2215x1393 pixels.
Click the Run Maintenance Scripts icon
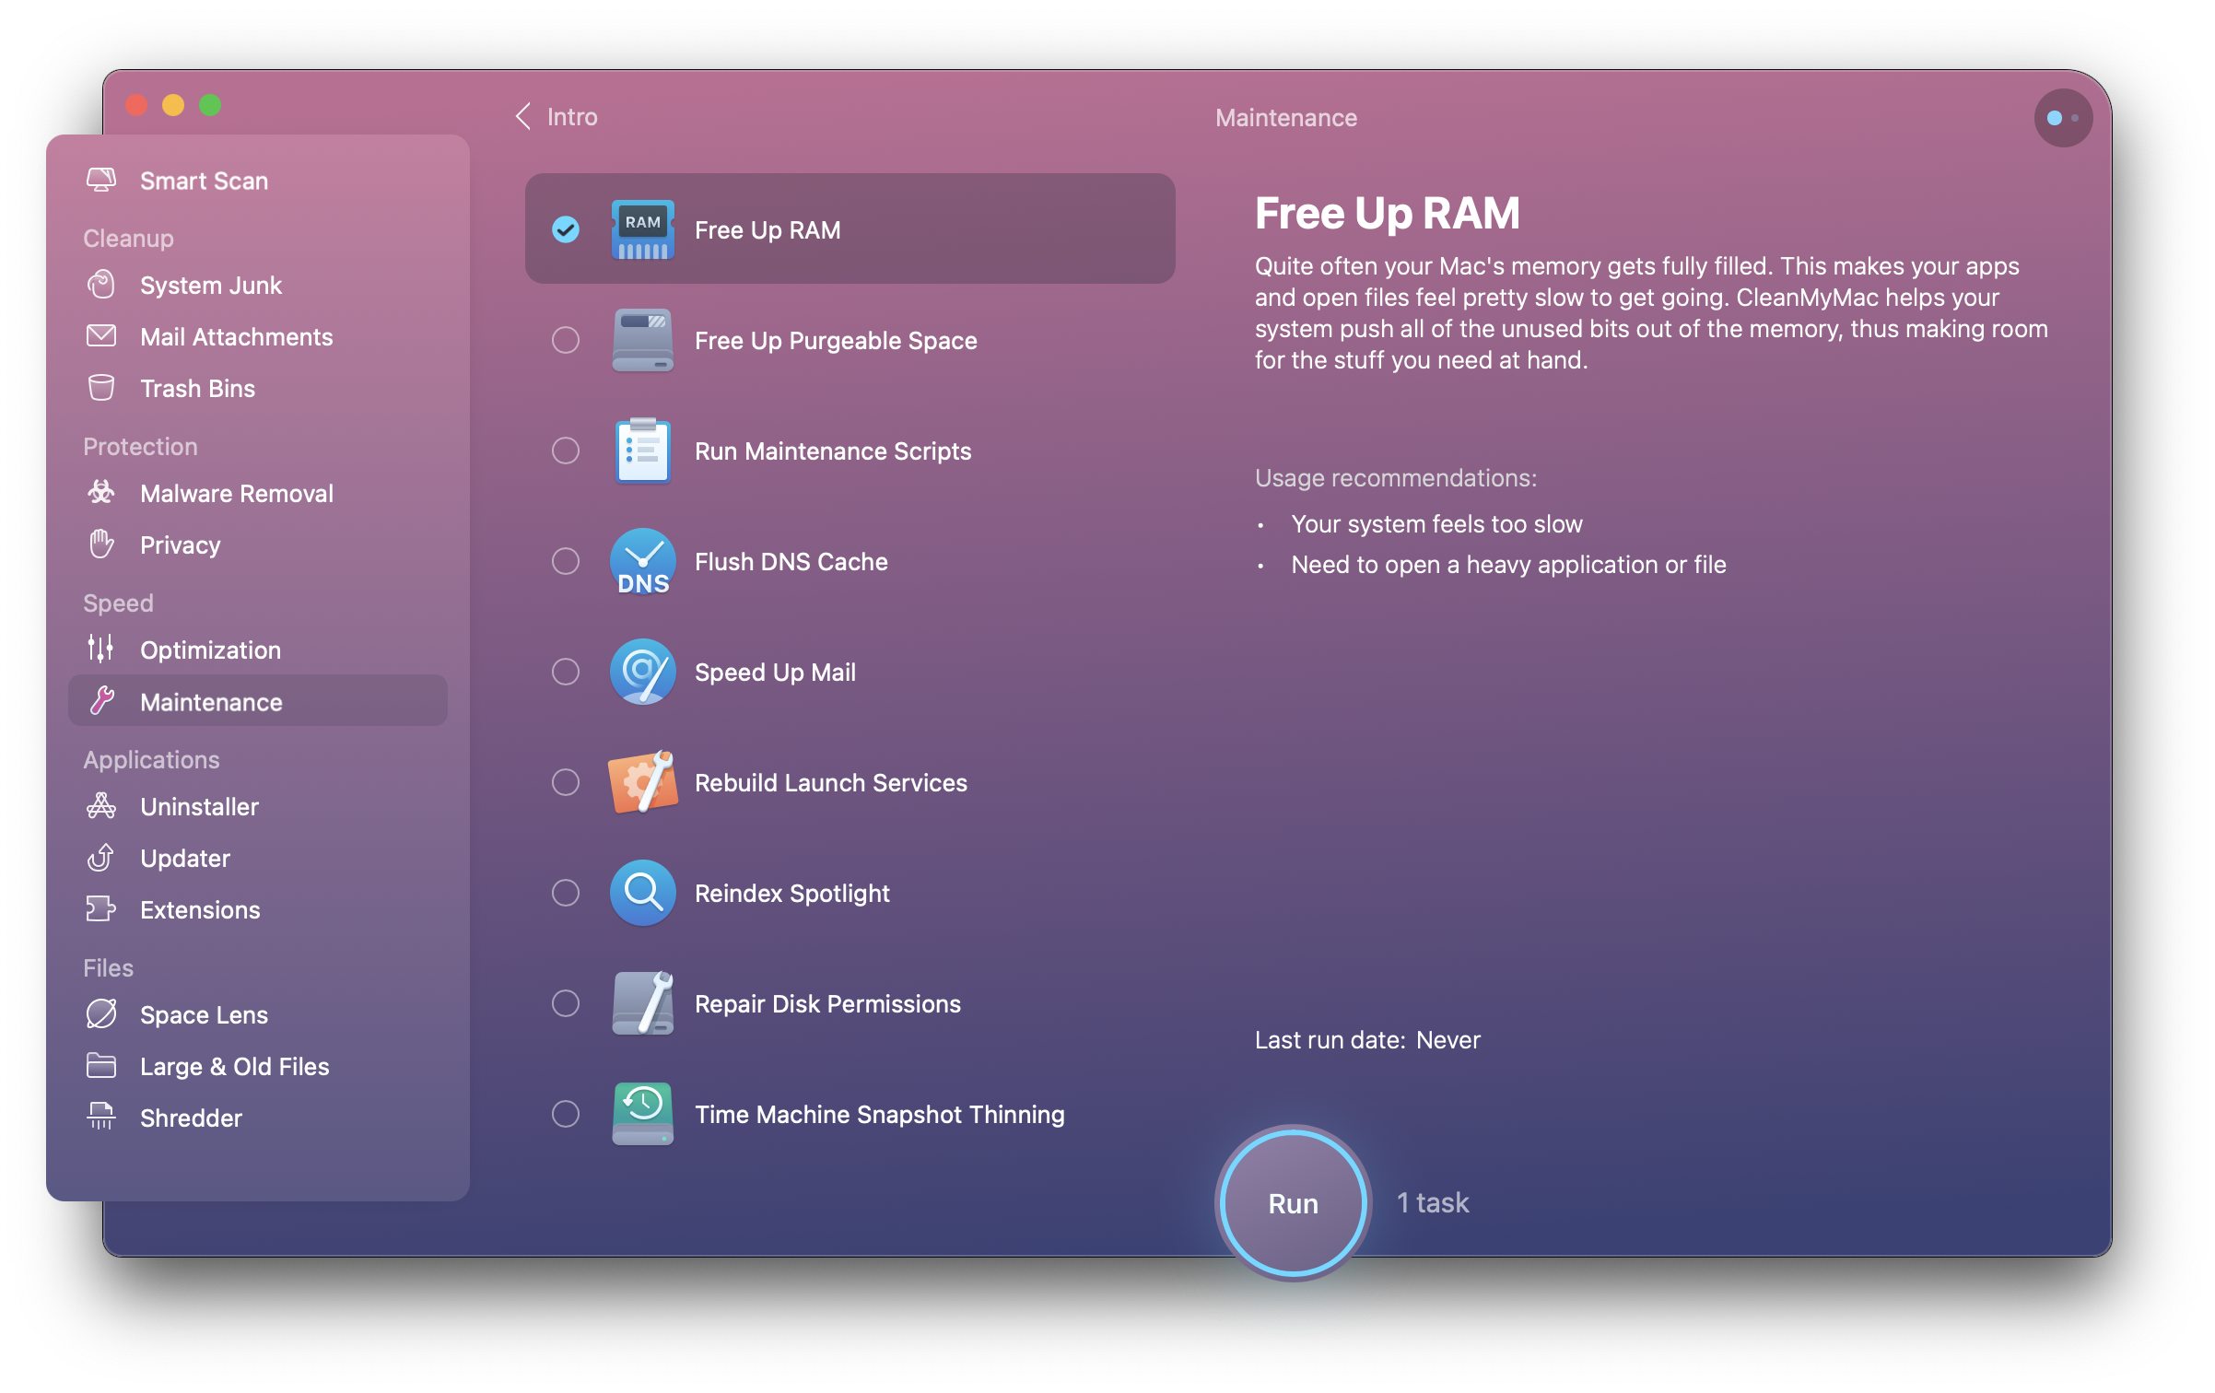[642, 451]
